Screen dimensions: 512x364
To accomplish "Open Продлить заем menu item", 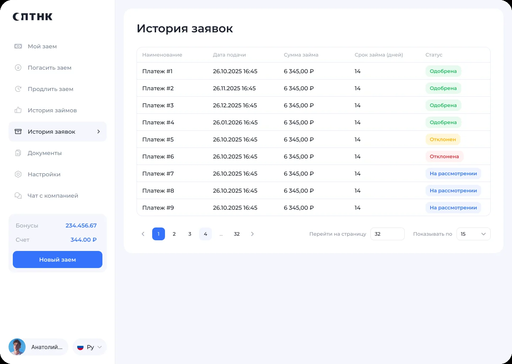I will (x=58, y=89).
